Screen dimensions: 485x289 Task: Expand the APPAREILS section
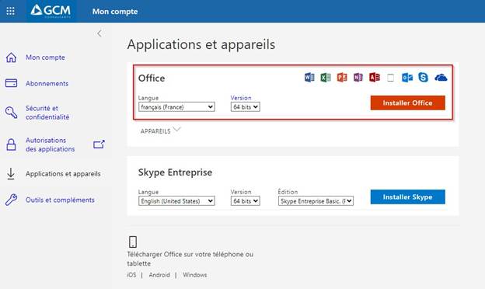tap(160, 131)
